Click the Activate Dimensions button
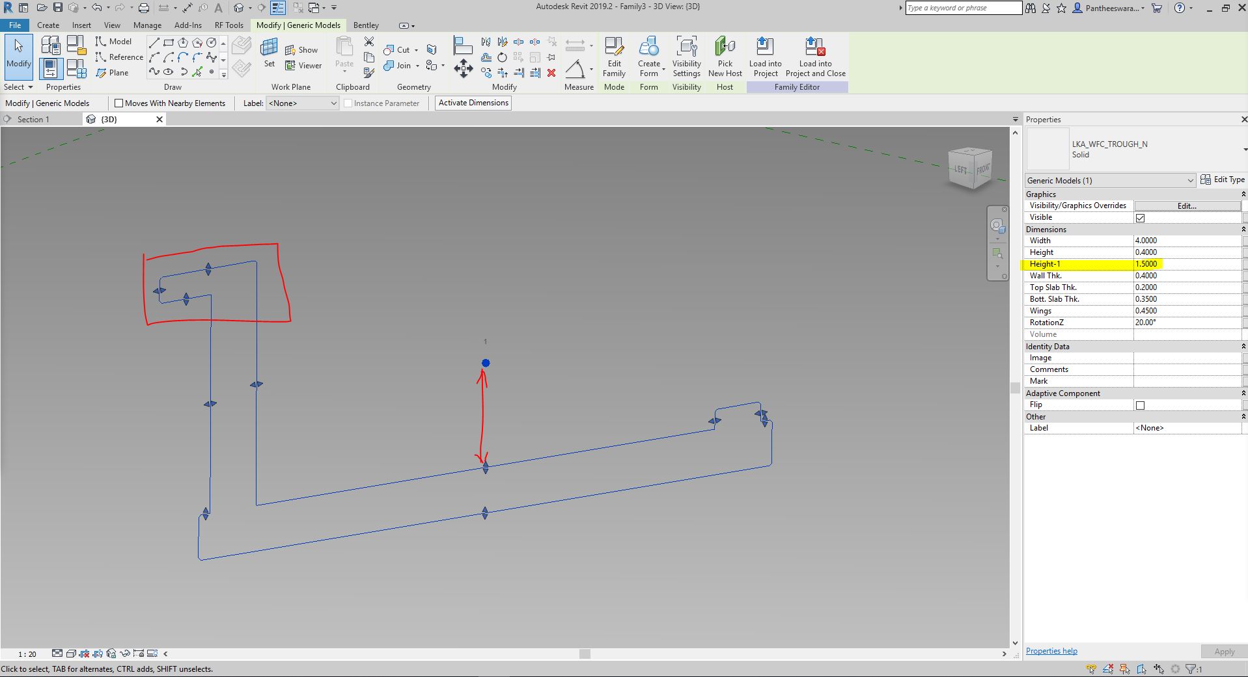Image resolution: width=1248 pixels, height=677 pixels. pyautogui.click(x=473, y=103)
